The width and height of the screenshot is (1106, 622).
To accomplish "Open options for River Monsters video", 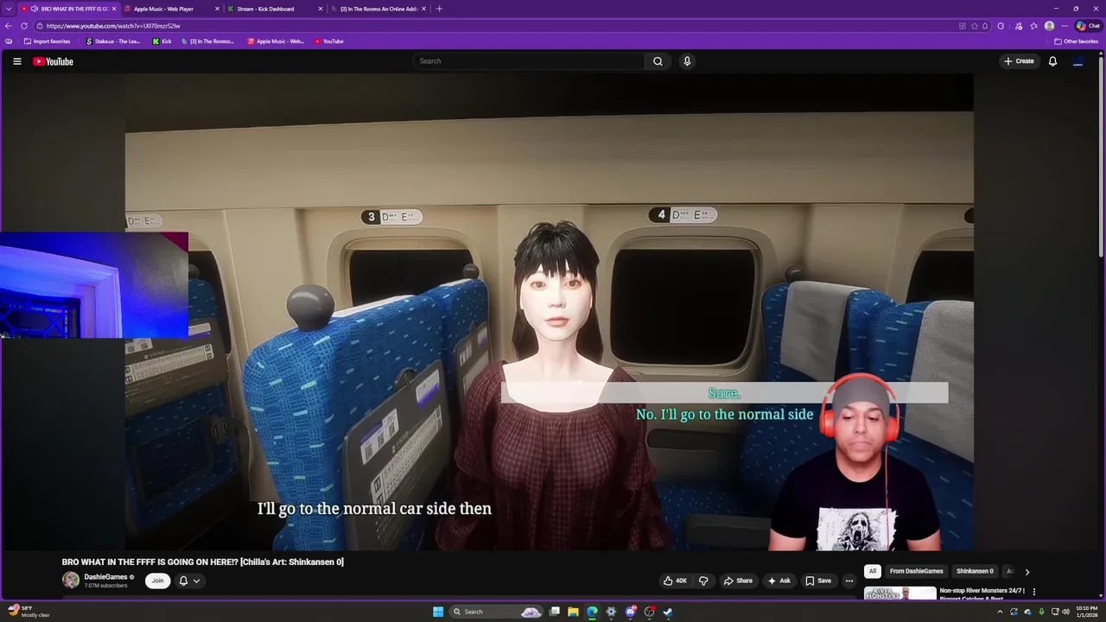I will tap(1033, 592).
